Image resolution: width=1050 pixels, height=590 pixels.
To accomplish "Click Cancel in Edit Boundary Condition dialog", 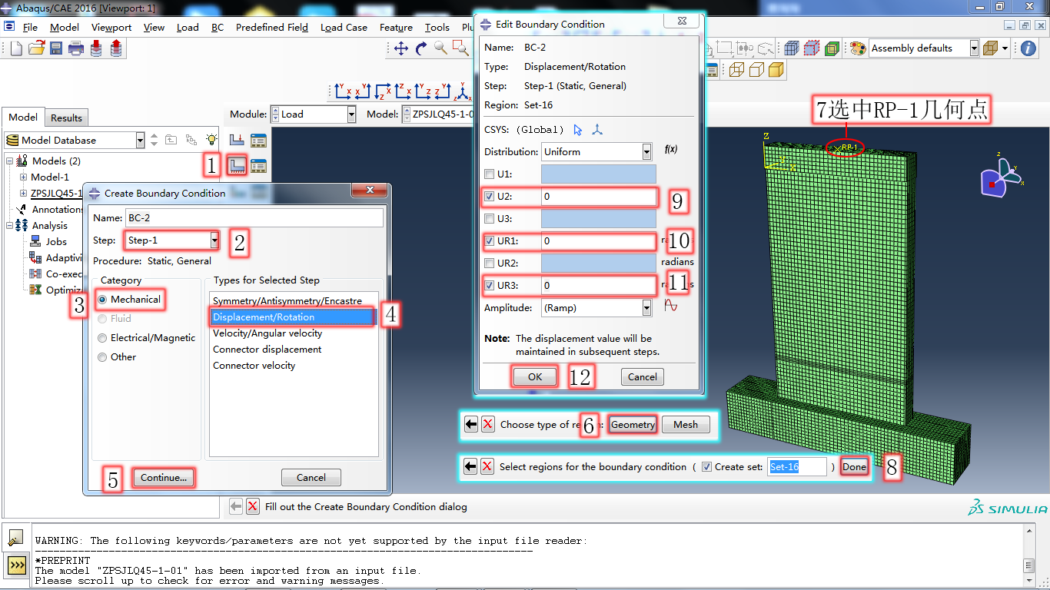I will click(643, 377).
